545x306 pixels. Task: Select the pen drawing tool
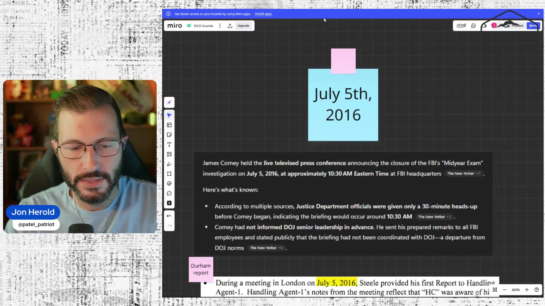(x=169, y=164)
